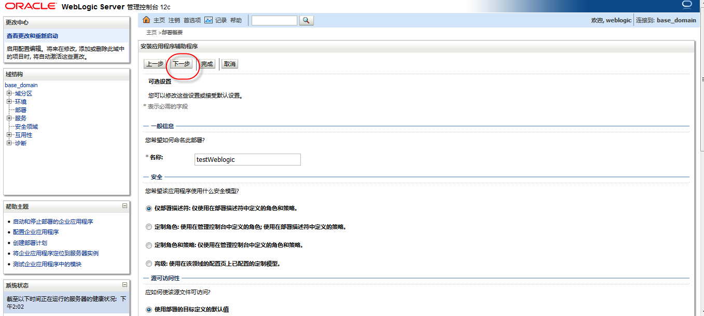
Task: Open 配置企业应用程序 help link
Action: 36,232
